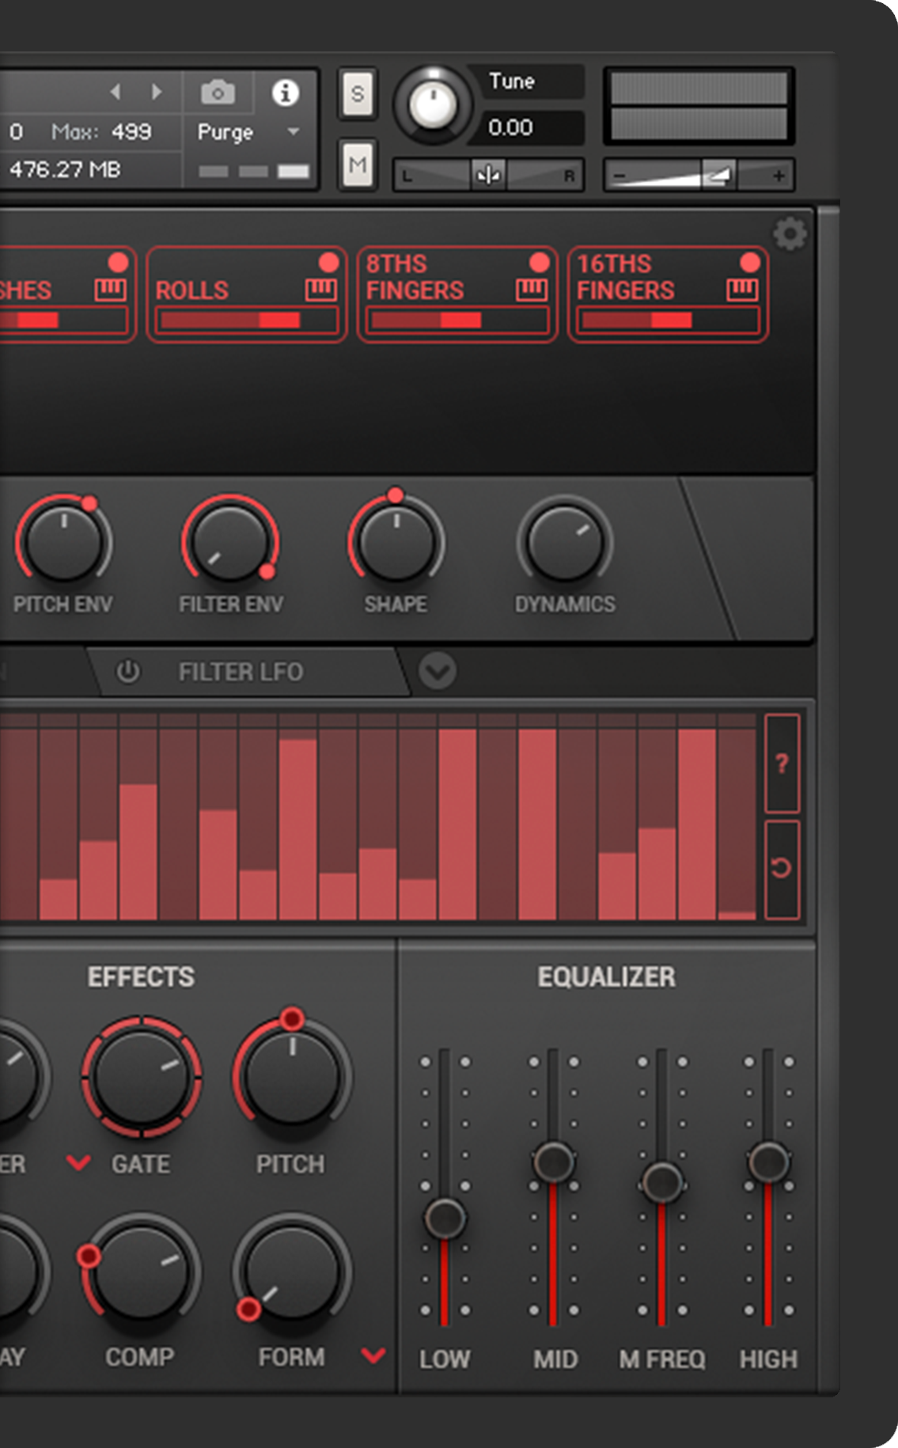Screen dimensions: 898x1448
Task: Mute the instrument with the M button
Action: point(358,165)
